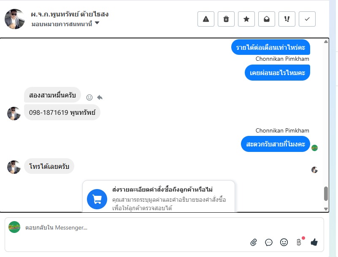Attach a file using the paperclip icon
The image size is (338, 257).
pos(254,242)
